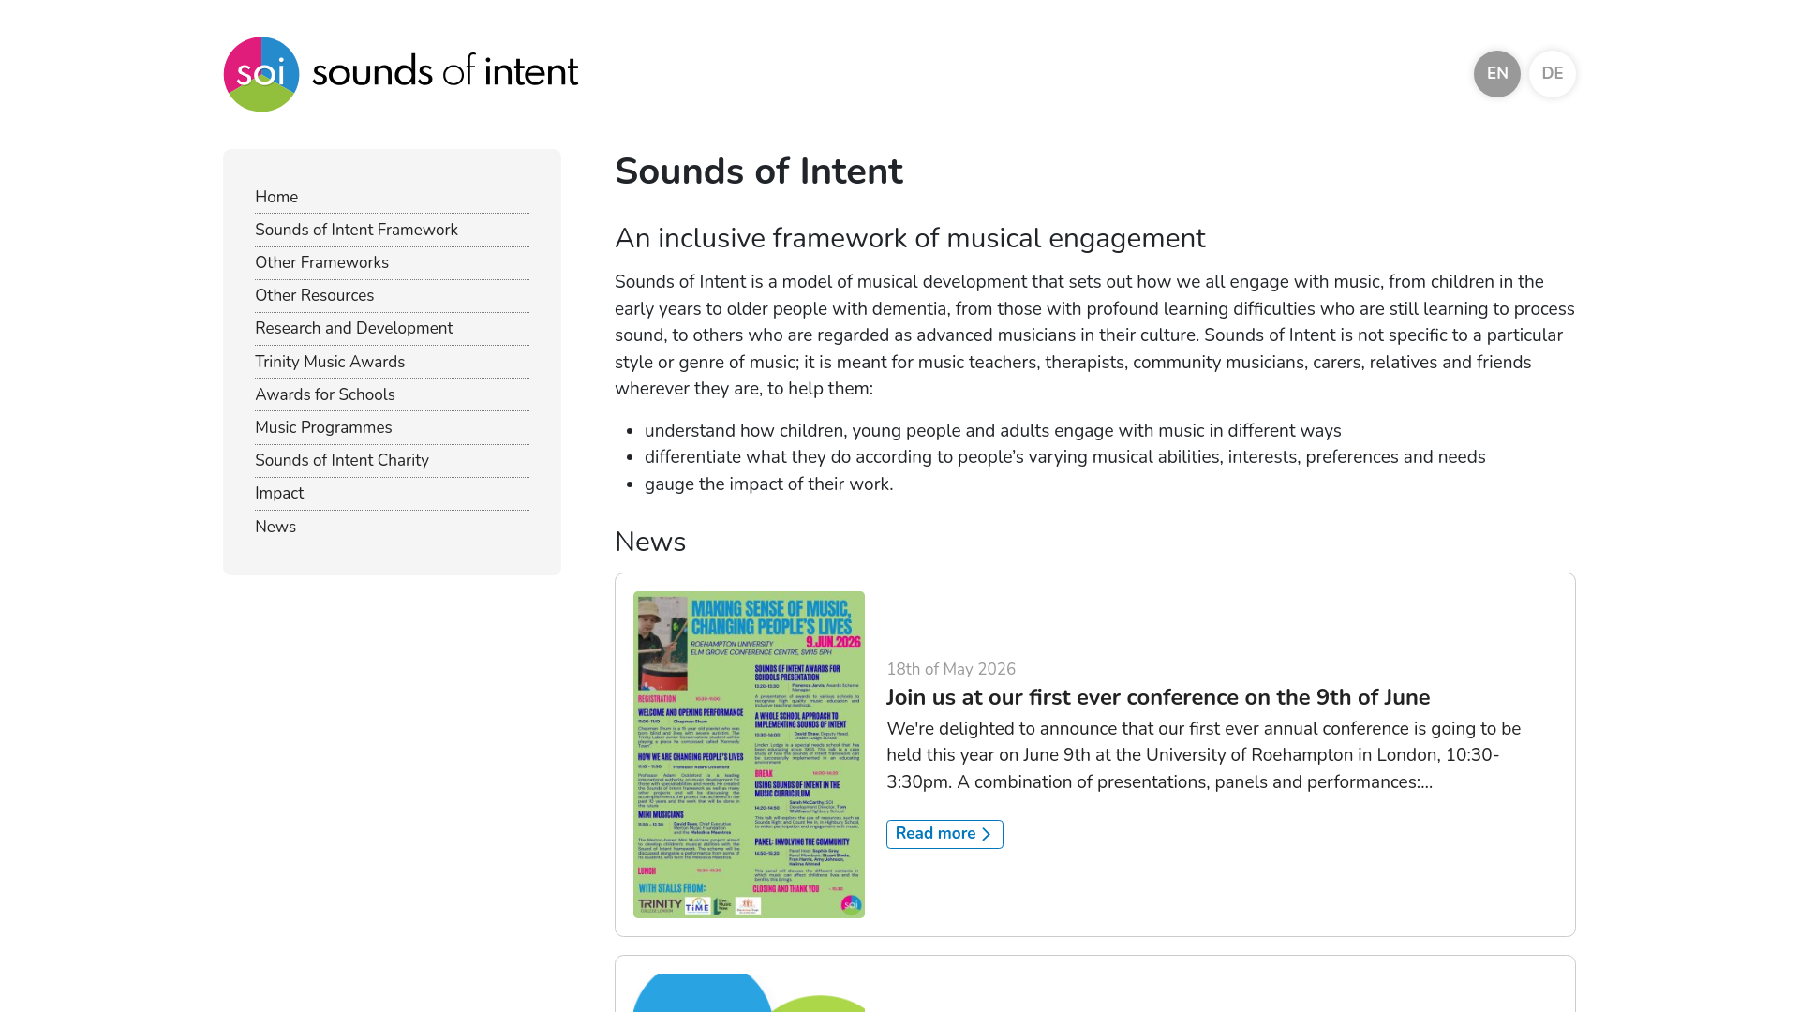Open the Impact menu link
1799x1012 pixels.
(392, 493)
